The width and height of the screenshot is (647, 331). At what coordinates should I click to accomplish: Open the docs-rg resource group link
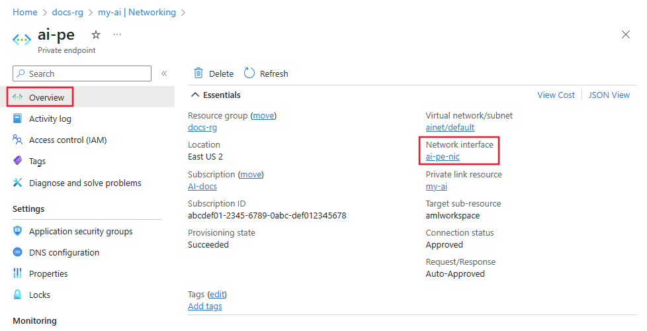click(x=202, y=128)
